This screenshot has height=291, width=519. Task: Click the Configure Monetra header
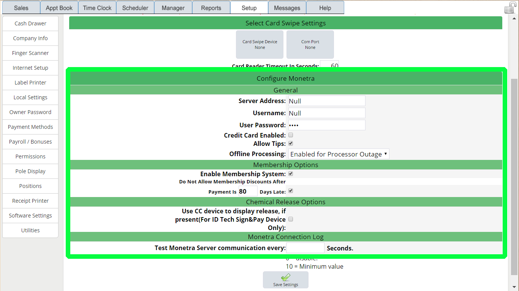[286, 78]
